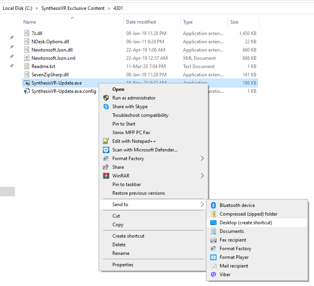The image size is (314, 286).
Task: Expand the Send to submenu arrow
Action: coord(202,204)
